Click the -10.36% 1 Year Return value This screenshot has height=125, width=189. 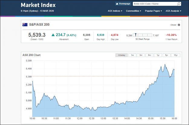click(x=171, y=35)
